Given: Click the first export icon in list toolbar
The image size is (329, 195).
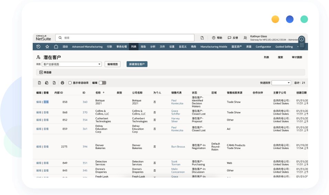Looking at the screenshot, I should [40, 83].
